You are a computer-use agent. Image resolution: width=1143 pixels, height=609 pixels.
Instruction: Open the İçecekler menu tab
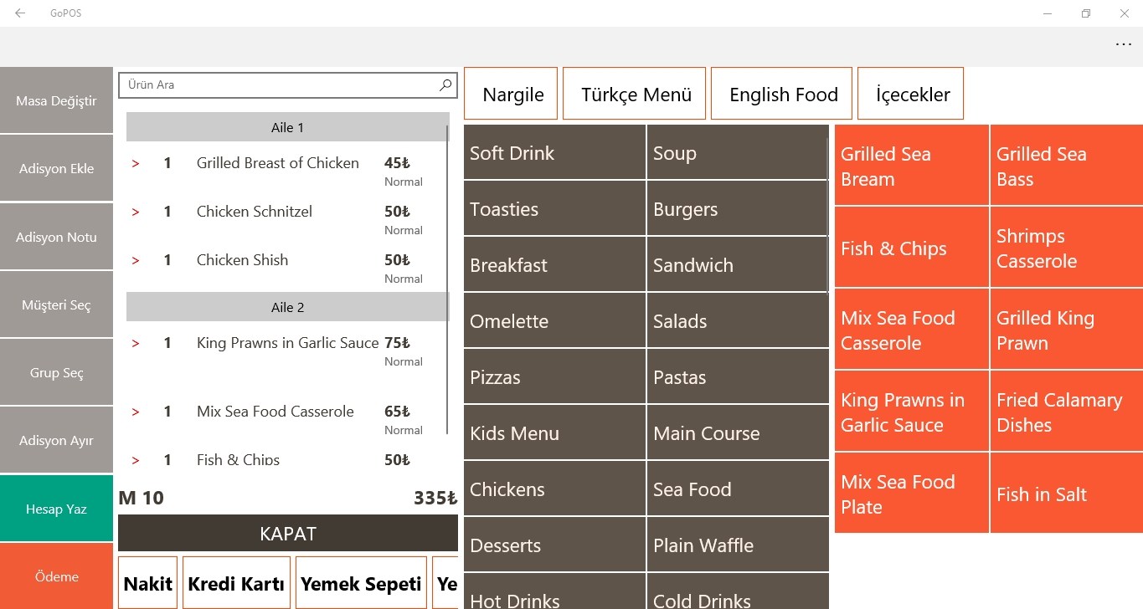pos(911,94)
